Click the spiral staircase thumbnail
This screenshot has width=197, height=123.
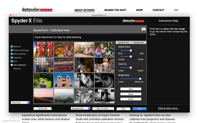(104, 80)
